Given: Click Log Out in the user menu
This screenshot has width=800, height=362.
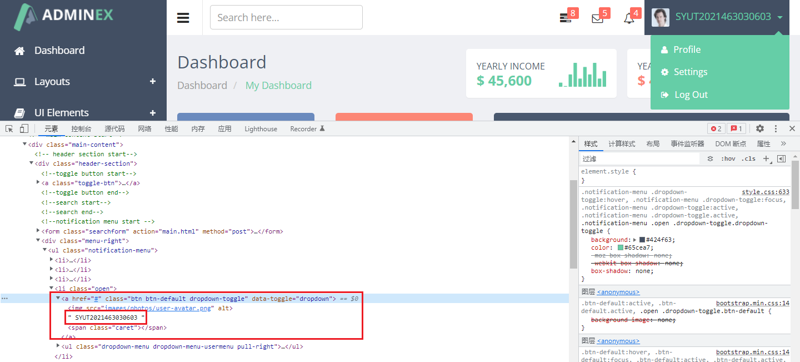Looking at the screenshot, I should point(691,95).
